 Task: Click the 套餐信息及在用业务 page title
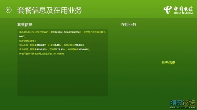pyautogui.click(x=50, y=10)
